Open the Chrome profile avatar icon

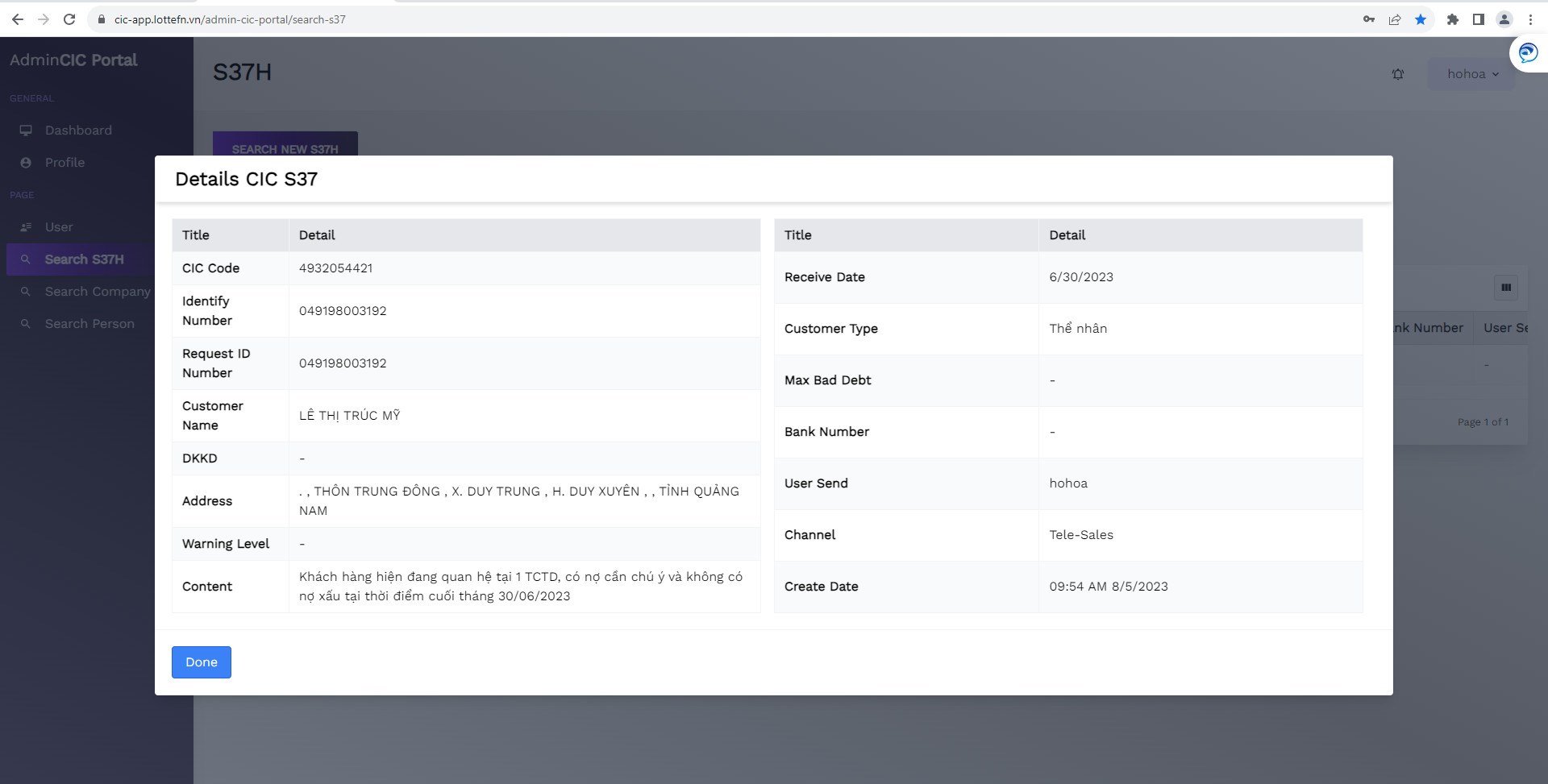click(x=1504, y=19)
